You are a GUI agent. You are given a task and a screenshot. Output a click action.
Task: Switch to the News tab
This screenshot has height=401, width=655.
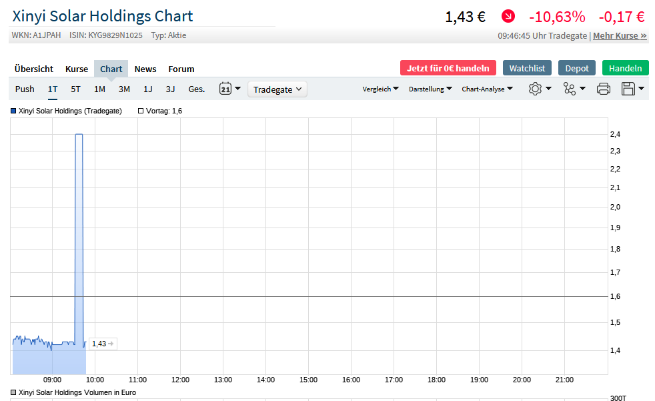[x=145, y=69]
